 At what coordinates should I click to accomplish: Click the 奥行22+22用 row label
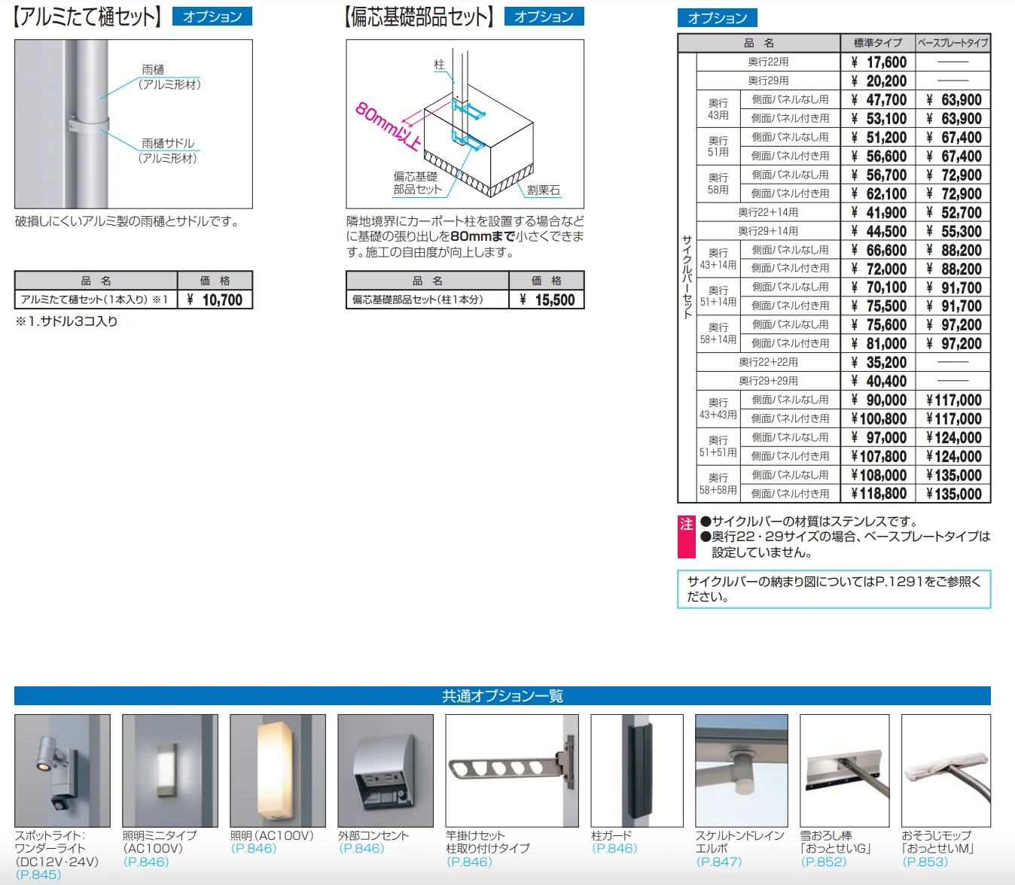(x=769, y=362)
